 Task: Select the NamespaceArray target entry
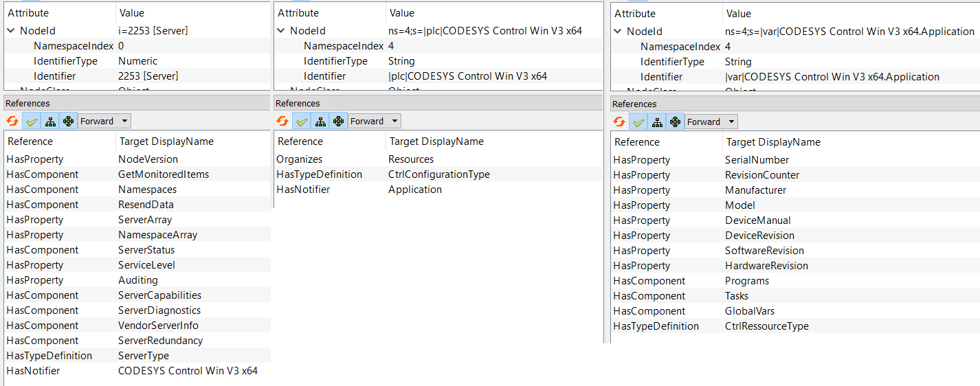(158, 235)
